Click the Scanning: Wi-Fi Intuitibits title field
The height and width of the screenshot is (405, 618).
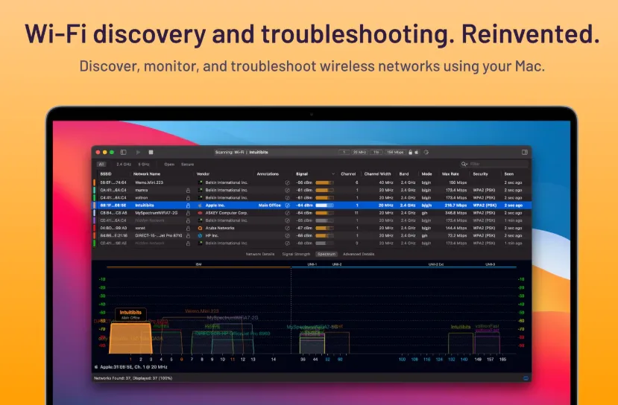tap(242, 153)
